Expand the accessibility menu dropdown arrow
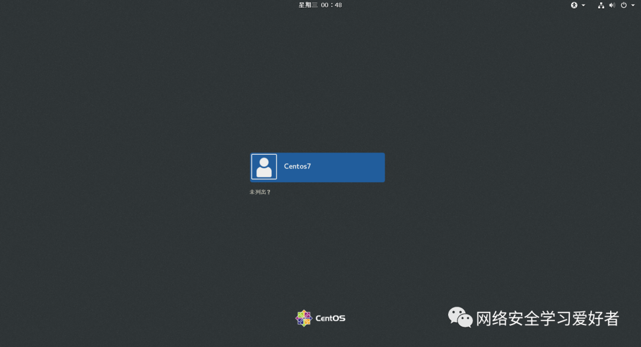 click(x=583, y=5)
